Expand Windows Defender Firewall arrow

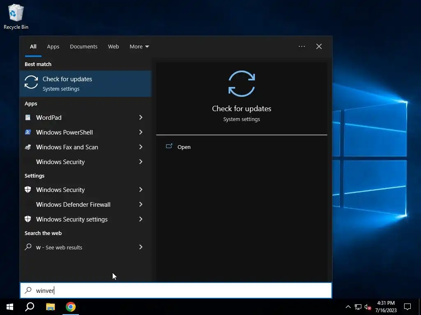pyautogui.click(x=141, y=204)
